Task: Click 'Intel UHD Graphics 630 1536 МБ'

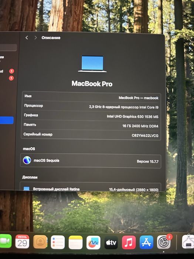Action: coord(133,117)
